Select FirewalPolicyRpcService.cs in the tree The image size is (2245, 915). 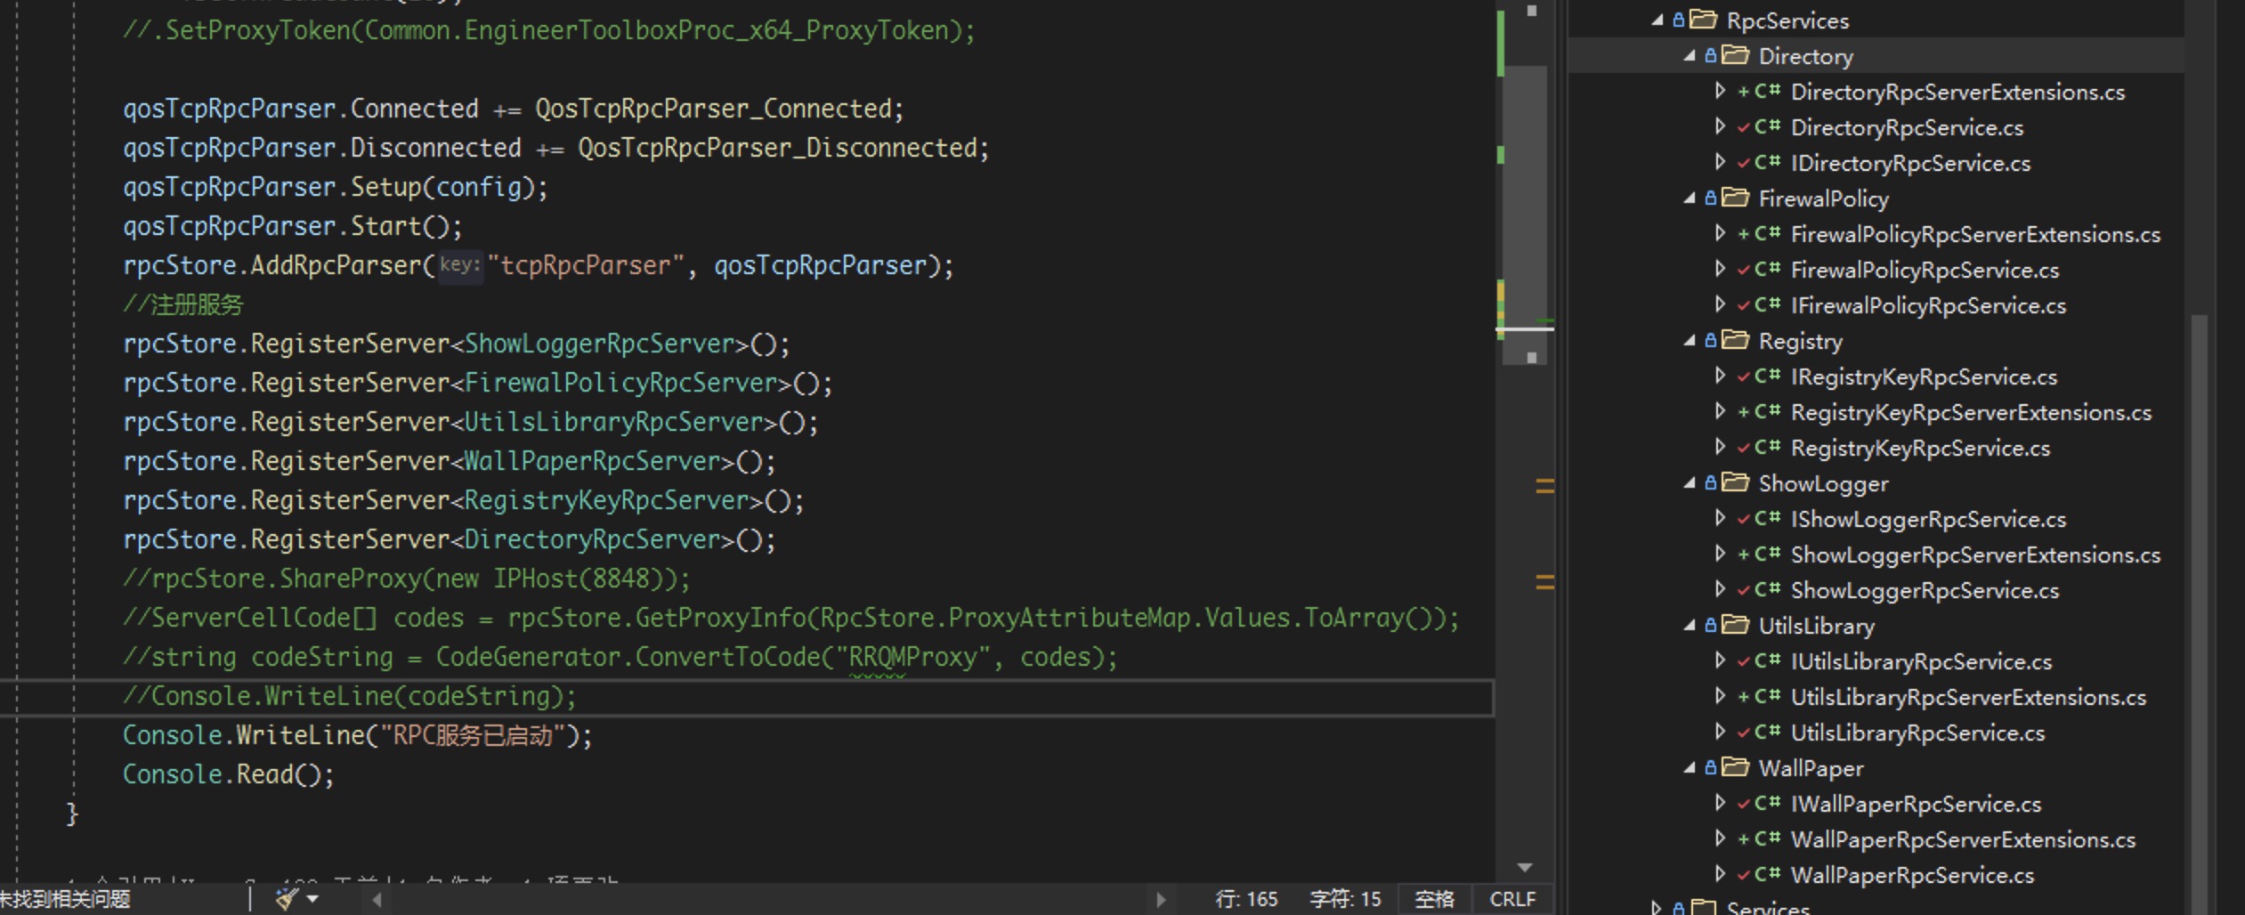coord(1925,270)
